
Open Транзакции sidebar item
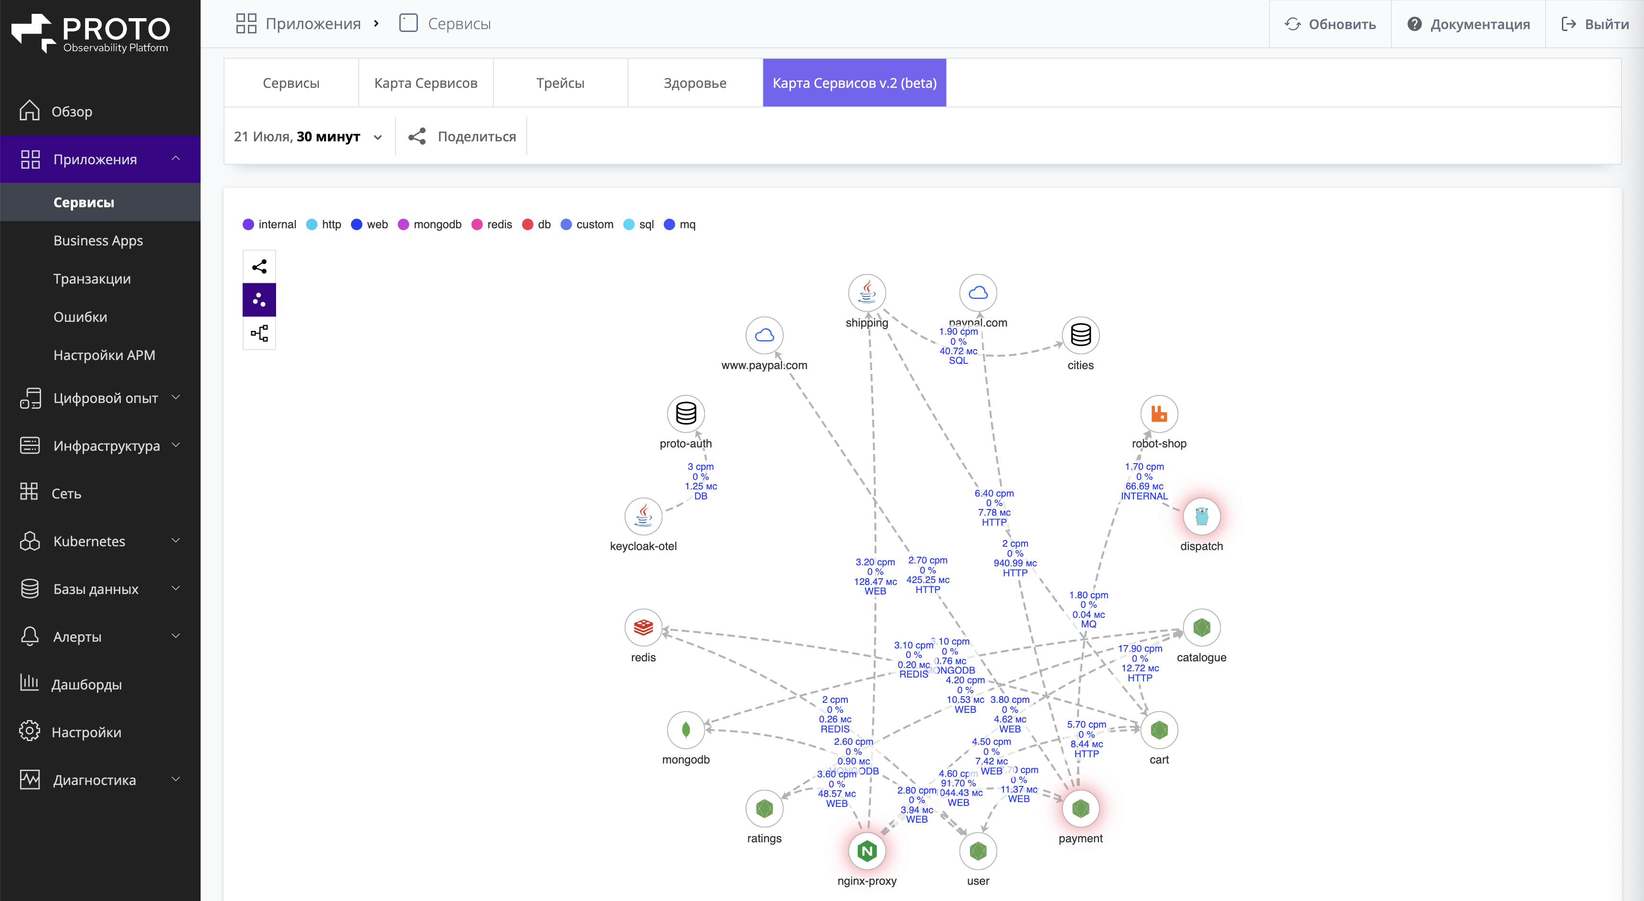point(100,279)
